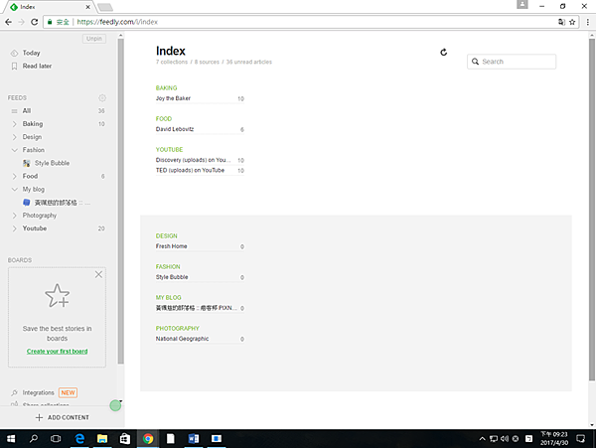
Task: Open the YOUTUBE collection heading link
Action: (169, 150)
